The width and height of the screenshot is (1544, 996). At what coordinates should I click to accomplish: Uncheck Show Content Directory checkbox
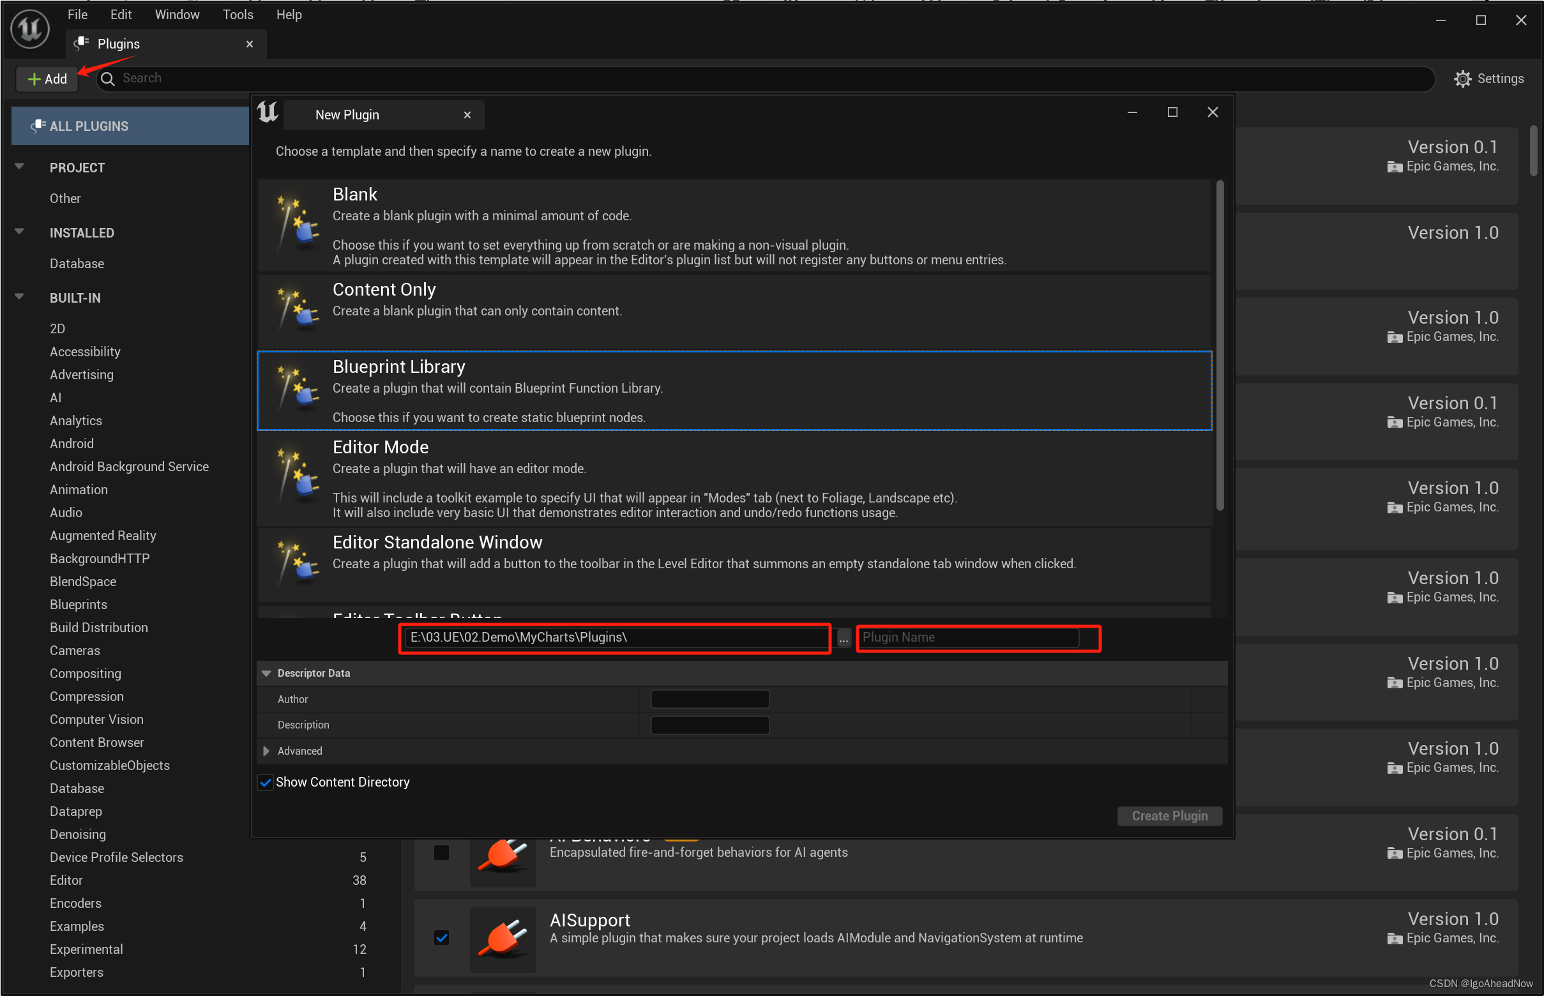[x=265, y=783]
